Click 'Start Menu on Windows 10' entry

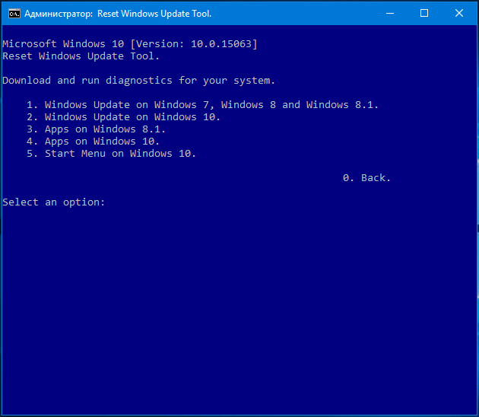coord(111,154)
